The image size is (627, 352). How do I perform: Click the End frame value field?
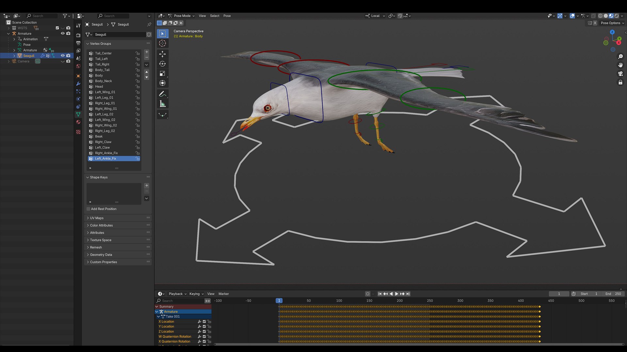pyautogui.click(x=613, y=294)
